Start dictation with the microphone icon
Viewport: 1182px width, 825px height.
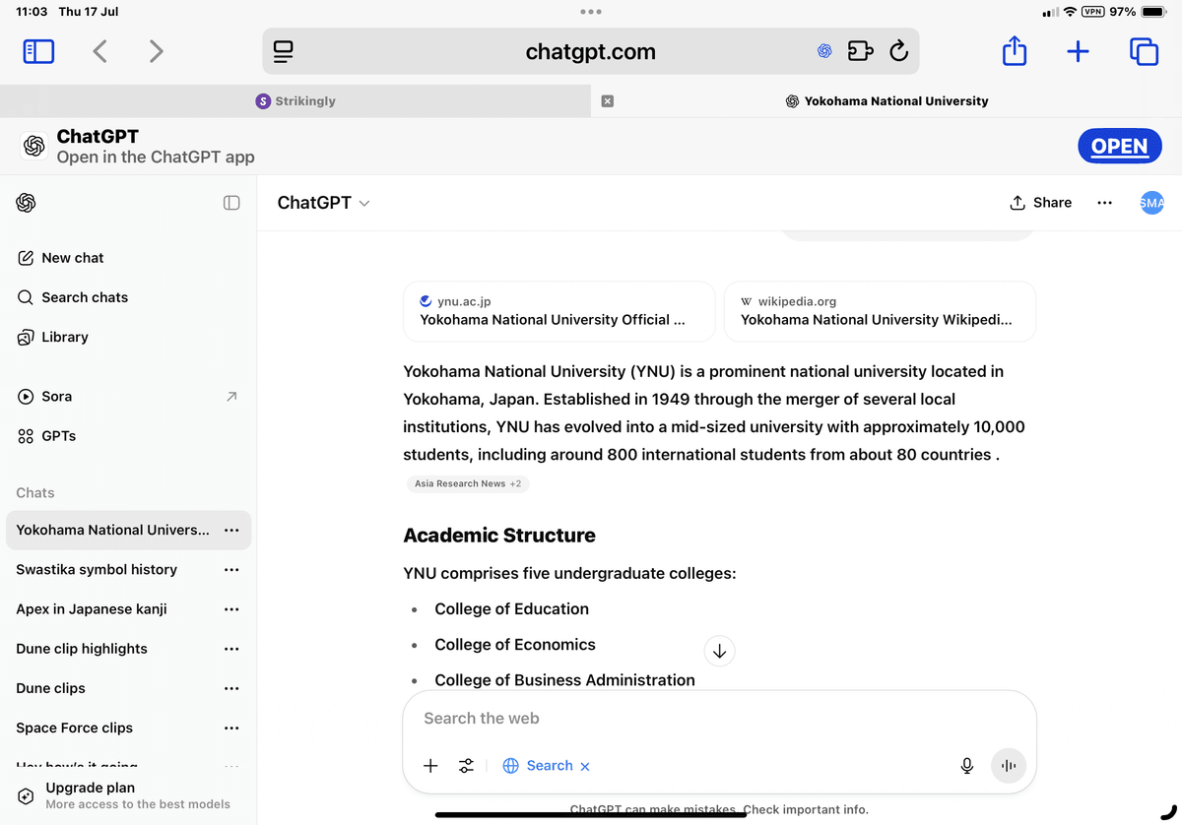point(967,766)
